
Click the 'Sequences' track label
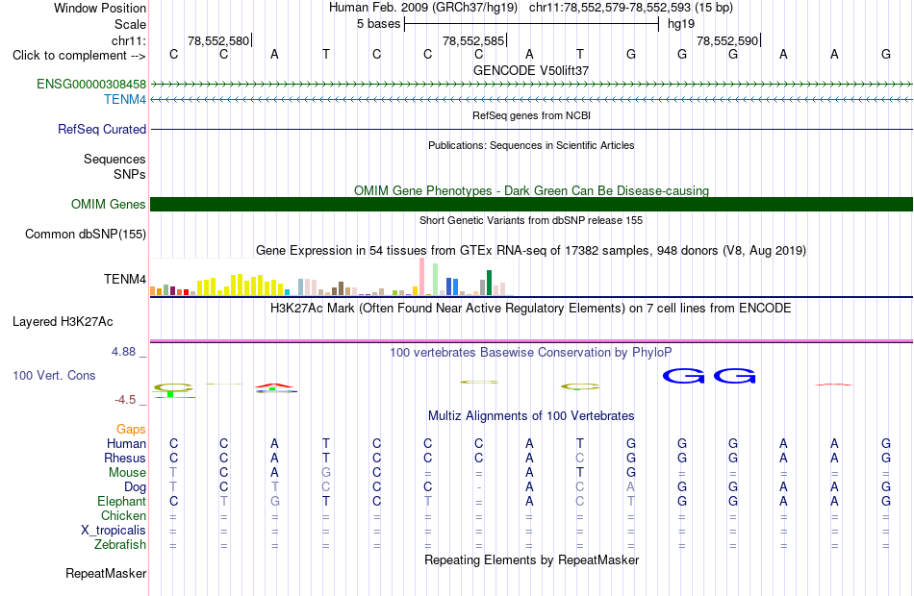point(114,159)
